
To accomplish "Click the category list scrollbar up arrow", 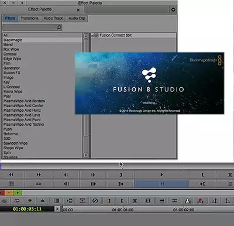I will tap(85, 36).
